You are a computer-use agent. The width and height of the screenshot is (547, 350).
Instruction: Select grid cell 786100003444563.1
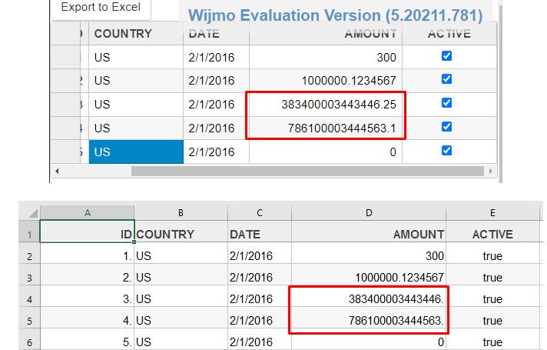click(326, 128)
